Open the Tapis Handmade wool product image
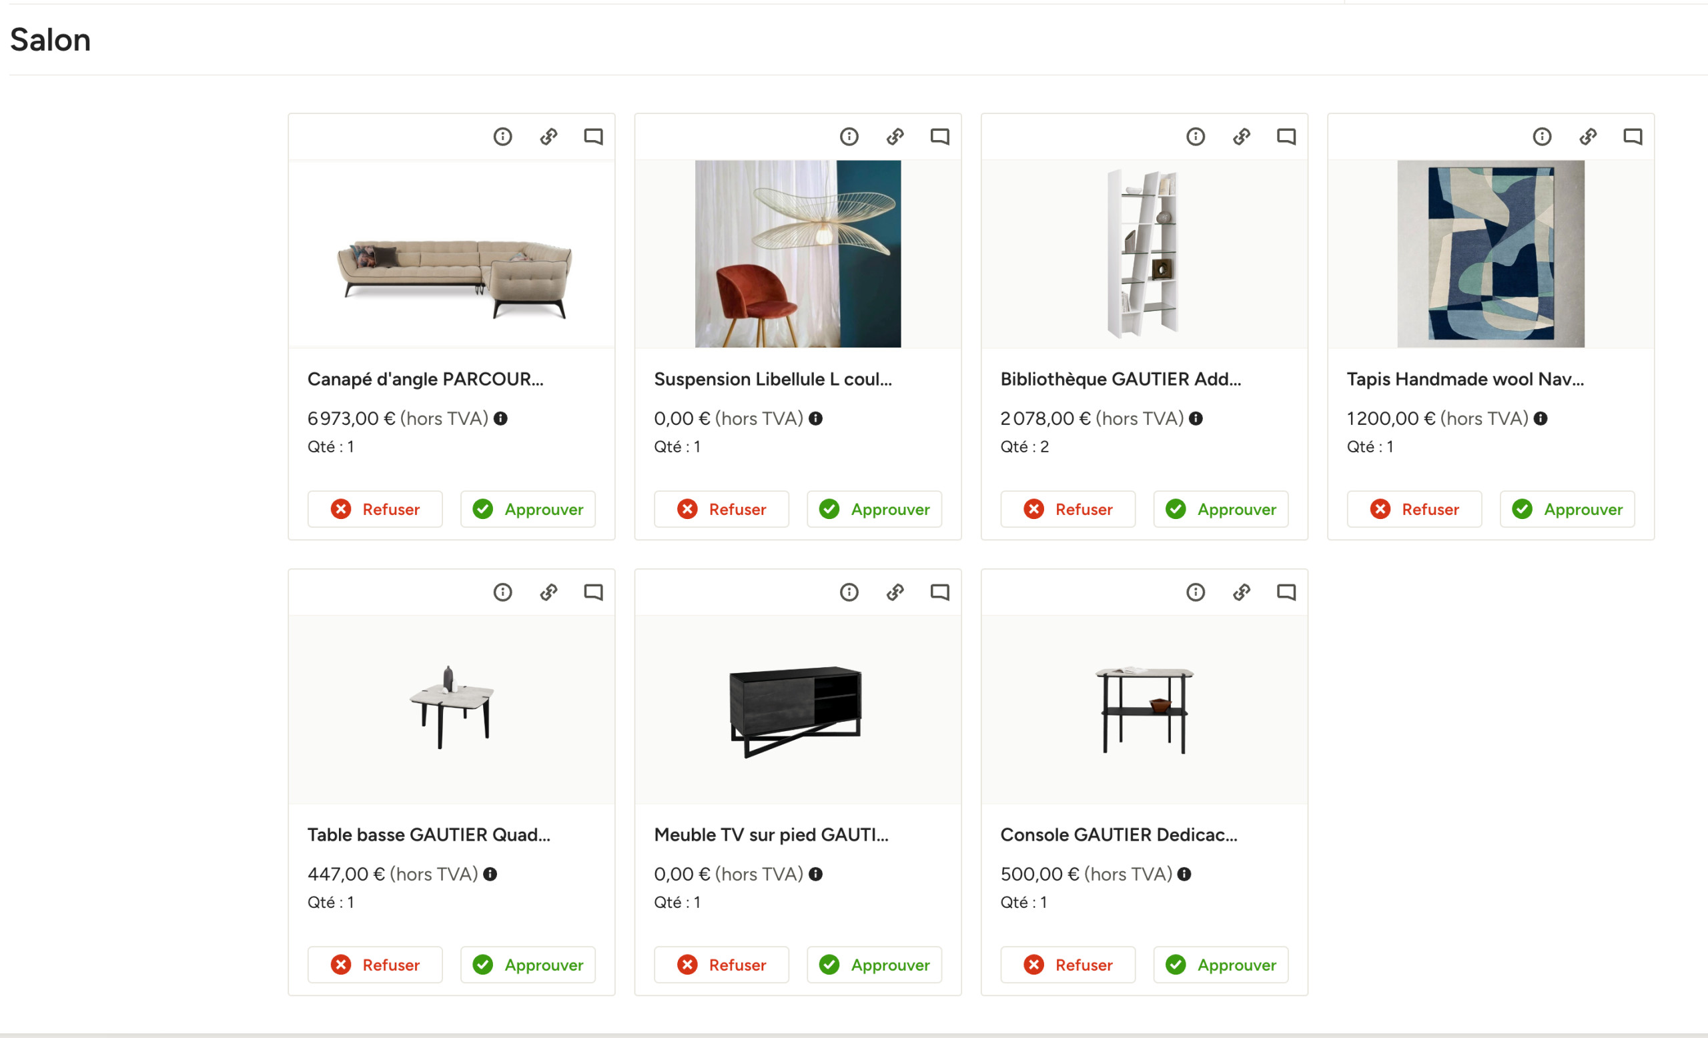 click(1490, 253)
